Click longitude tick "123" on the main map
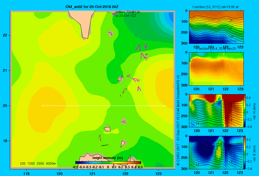The width and height of the screenshot is (259, 176). (x=159, y=173)
